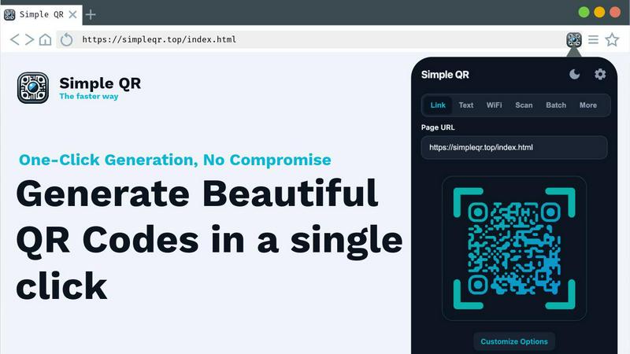Click the browser forward arrow
This screenshot has width=630, height=354.
(29, 39)
